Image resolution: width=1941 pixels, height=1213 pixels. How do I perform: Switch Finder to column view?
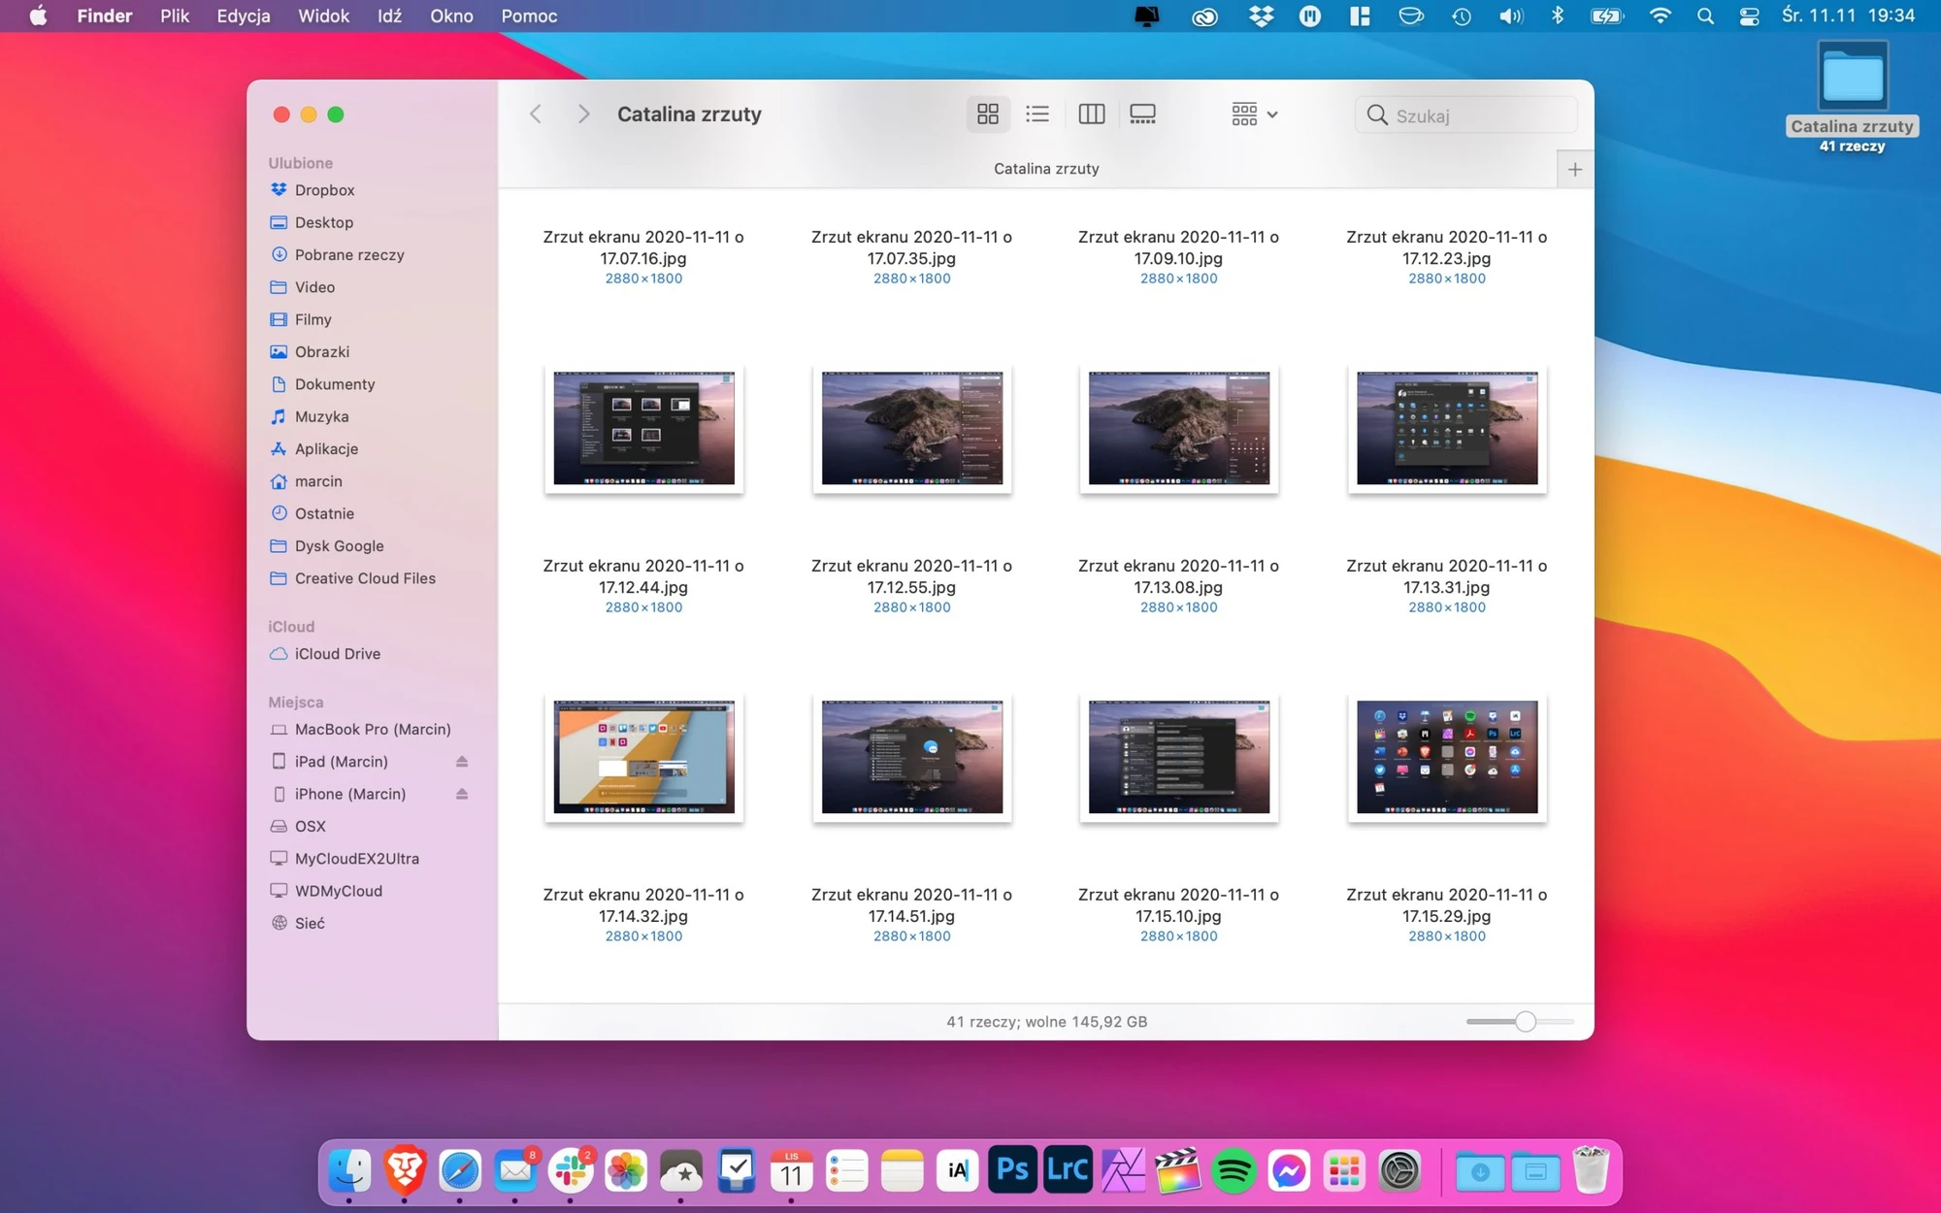[1091, 115]
